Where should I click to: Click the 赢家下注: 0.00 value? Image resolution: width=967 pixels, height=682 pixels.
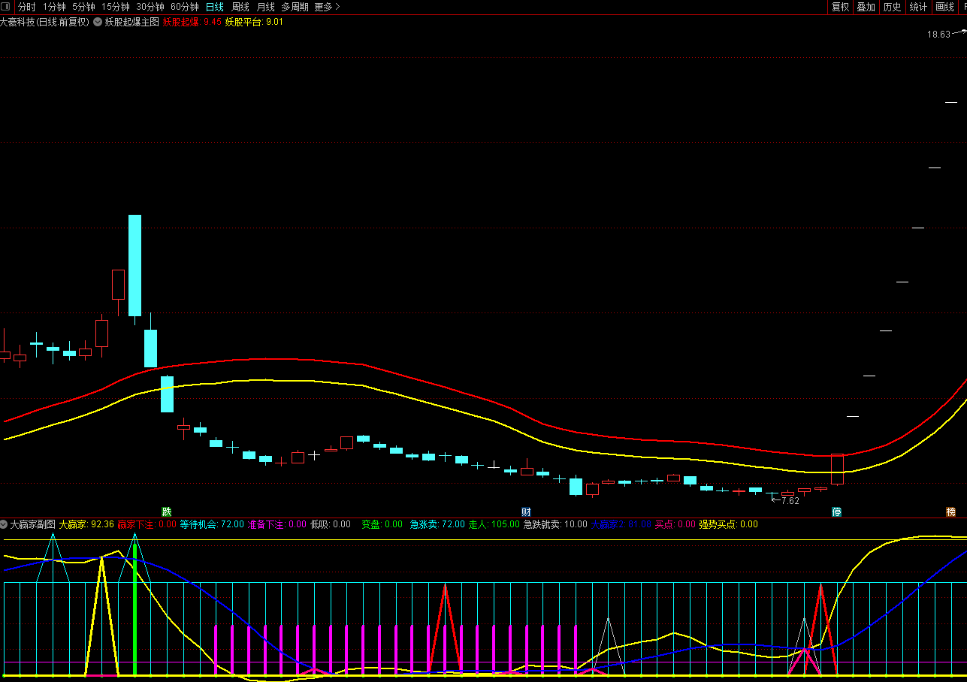coord(147,524)
